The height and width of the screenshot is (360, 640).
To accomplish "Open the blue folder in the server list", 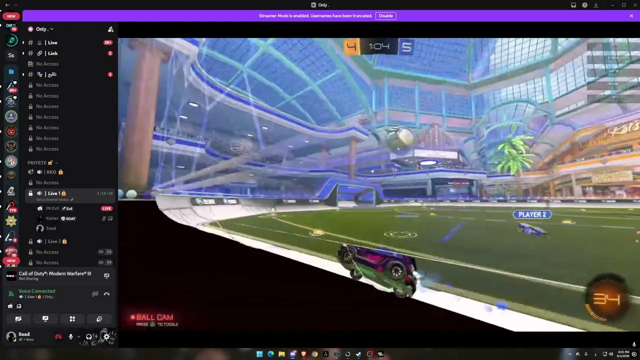I will pyautogui.click(x=11, y=71).
